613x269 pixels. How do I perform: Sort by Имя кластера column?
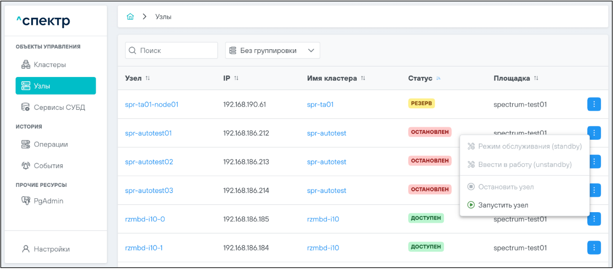tap(363, 78)
